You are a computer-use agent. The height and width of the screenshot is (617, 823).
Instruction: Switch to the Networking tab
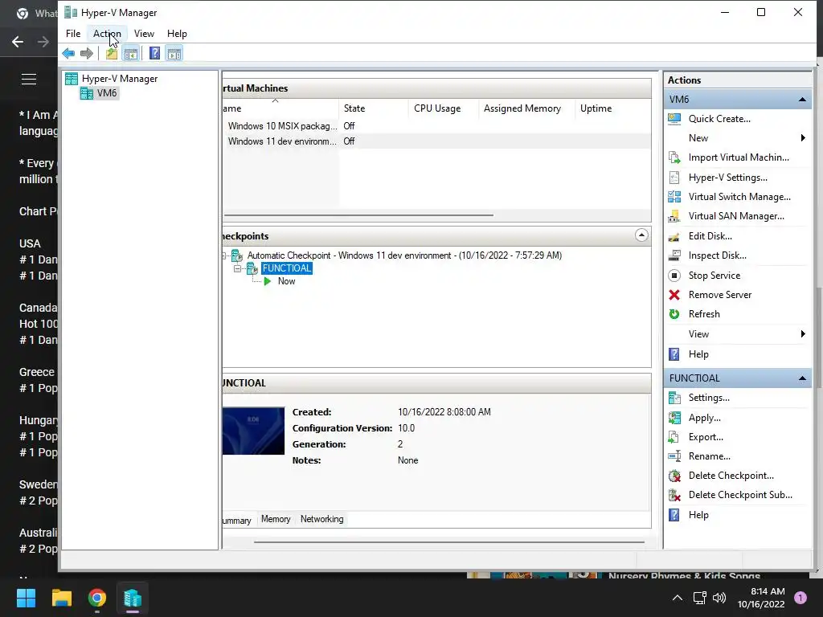321,519
